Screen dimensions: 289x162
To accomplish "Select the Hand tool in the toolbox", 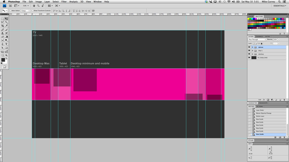I will tap(2, 55).
